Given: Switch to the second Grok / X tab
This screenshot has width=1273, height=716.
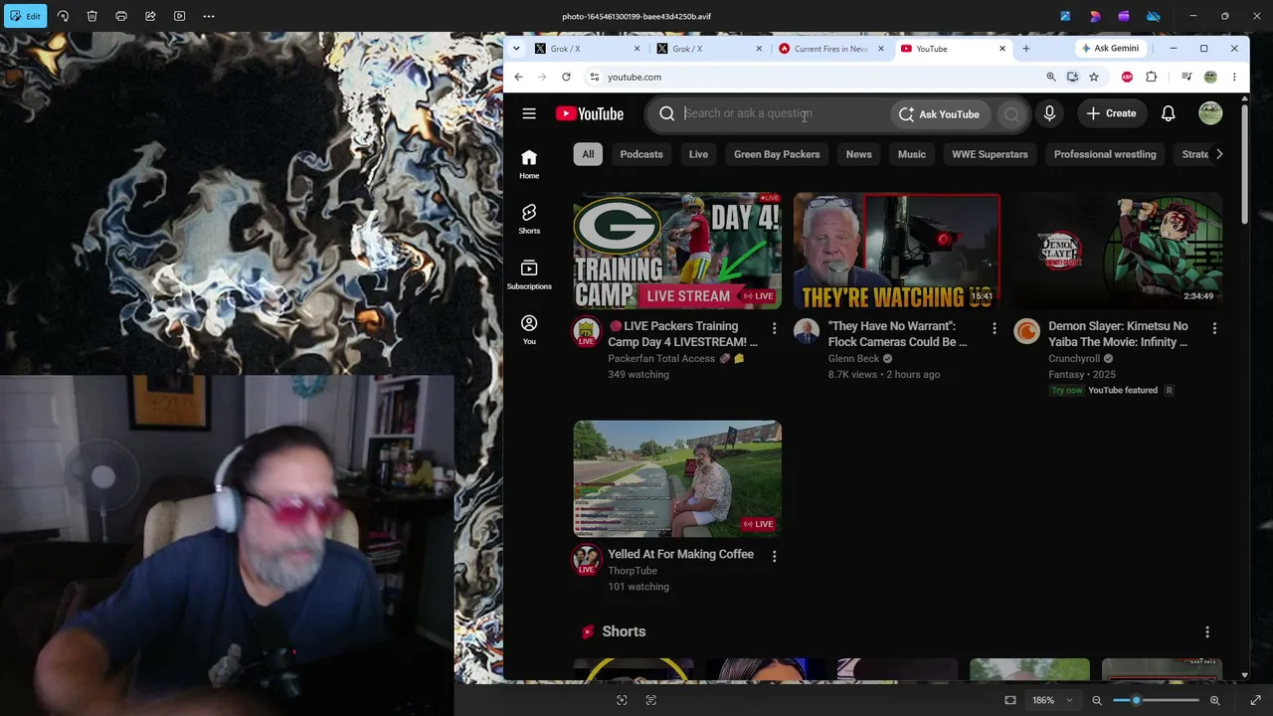Looking at the screenshot, I should tap(708, 49).
